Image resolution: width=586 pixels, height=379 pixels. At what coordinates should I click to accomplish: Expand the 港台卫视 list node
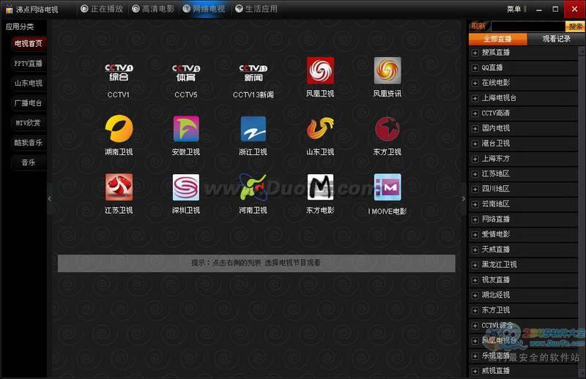(x=475, y=143)
